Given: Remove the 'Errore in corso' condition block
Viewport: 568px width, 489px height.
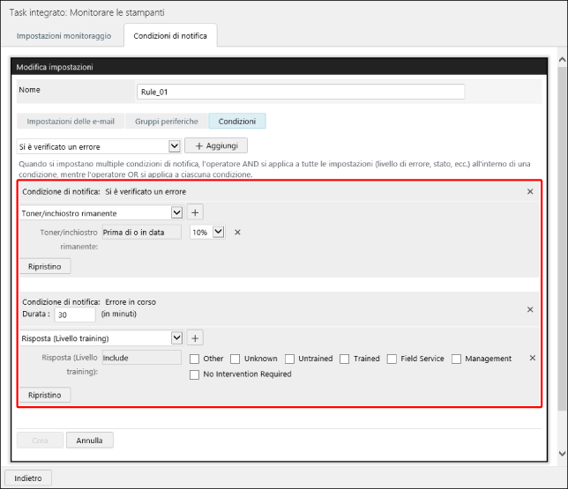Looking at the screenshot, I should (x=530, y=309).
